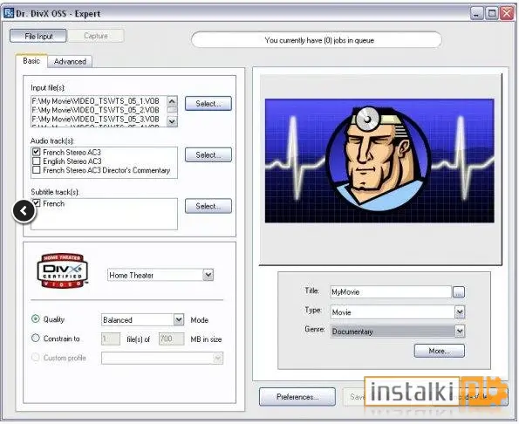Viewport: 519px width, 424px height.
Task: Click the jobs in queue status bar
Action: pos(317,40)
